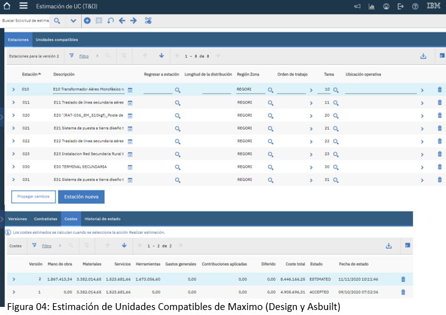Click Filtro link in Estaciones table
The image size is (446, 315).
click(x=84, y=56)
